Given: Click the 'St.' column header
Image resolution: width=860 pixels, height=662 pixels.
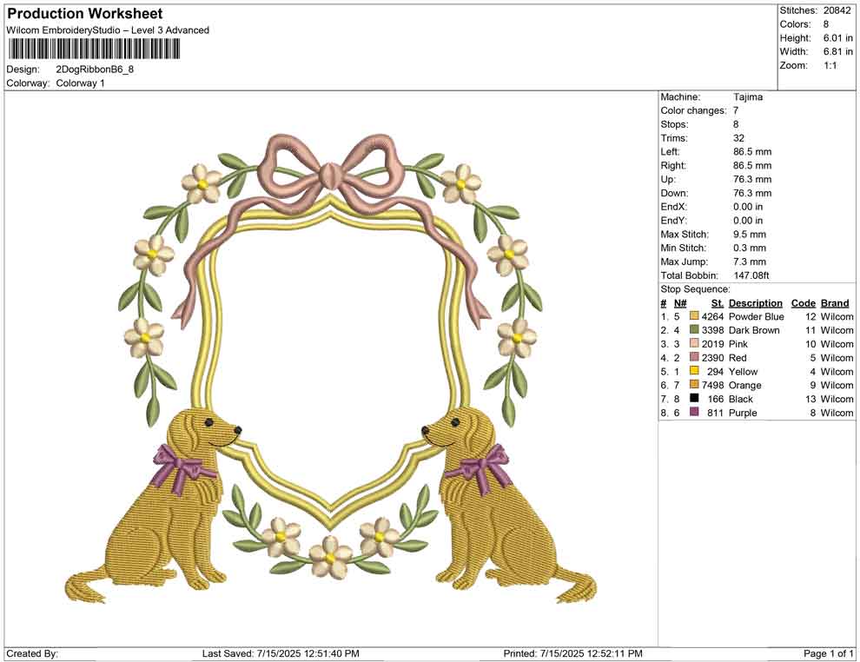Looking at the screenshot, I should pos(718,303).
